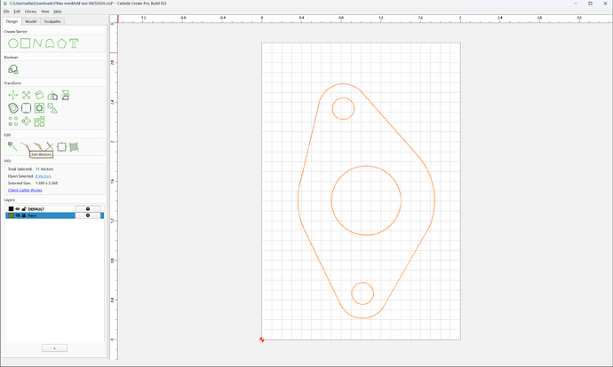613x367 pixels.
Task: Select the DEFAULT layer row name
Action: click(36, 209)
